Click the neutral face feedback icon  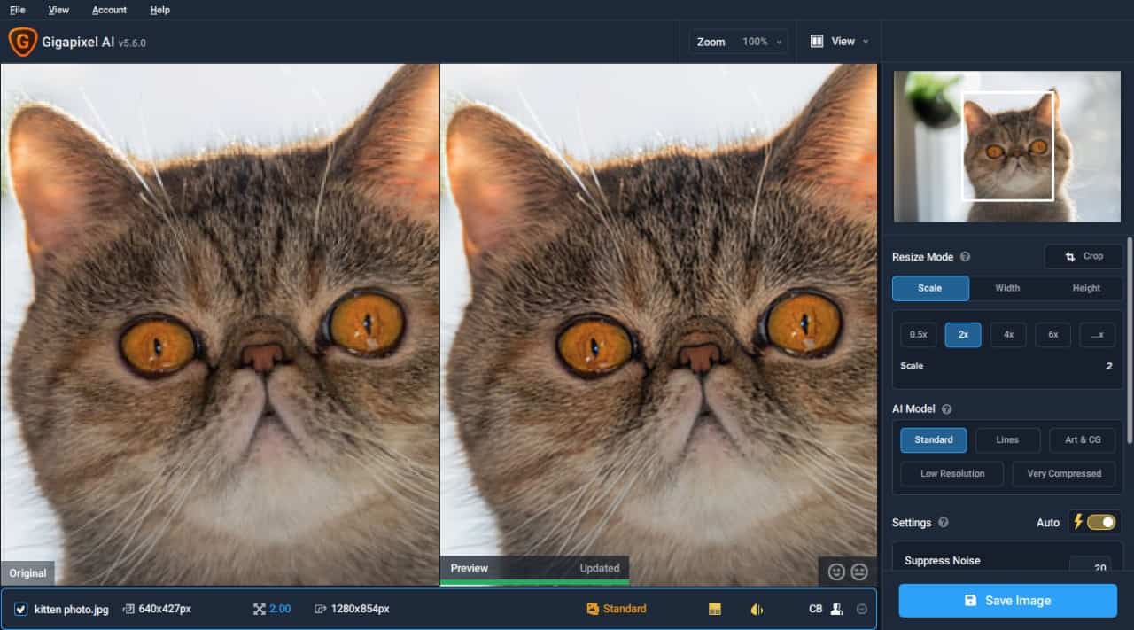[858, 572]
